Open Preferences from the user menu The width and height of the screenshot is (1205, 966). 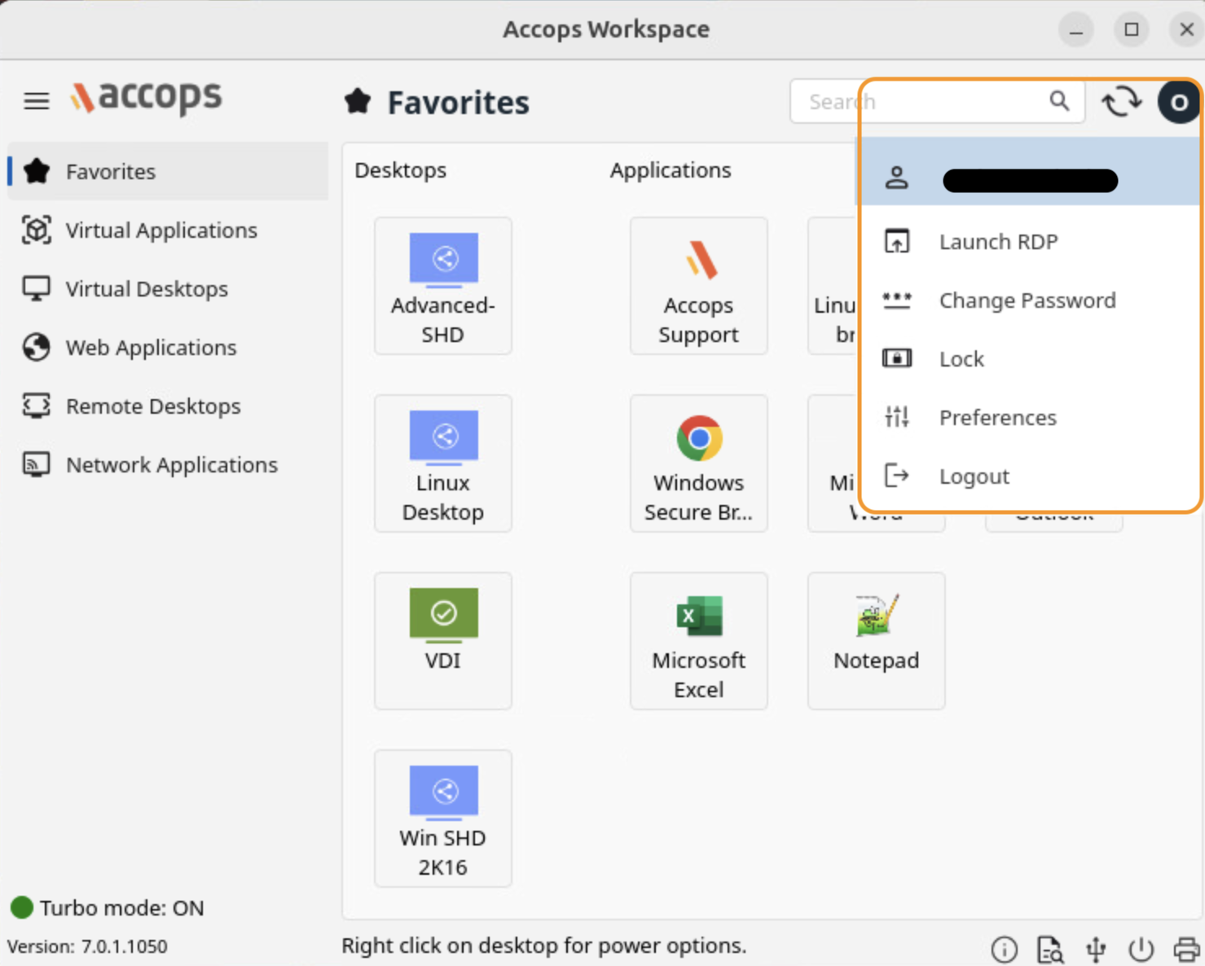(x=997, y=418)
